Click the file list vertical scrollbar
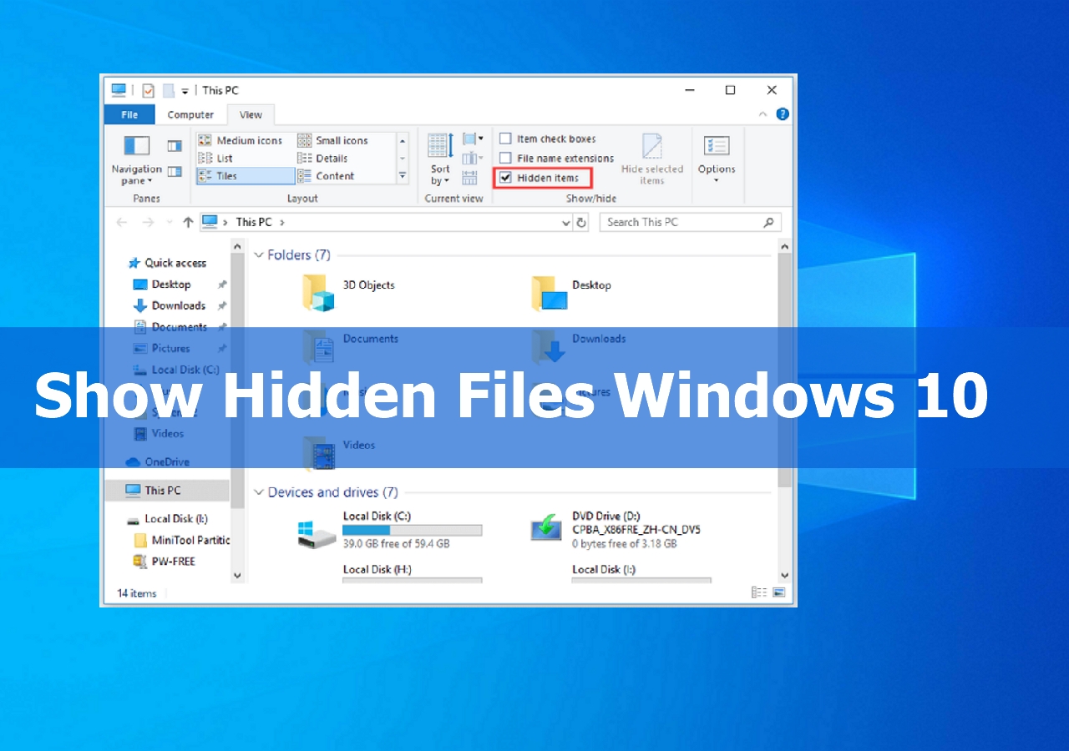The width and height of the screenshot is (1069, 751). pos(784,370)
